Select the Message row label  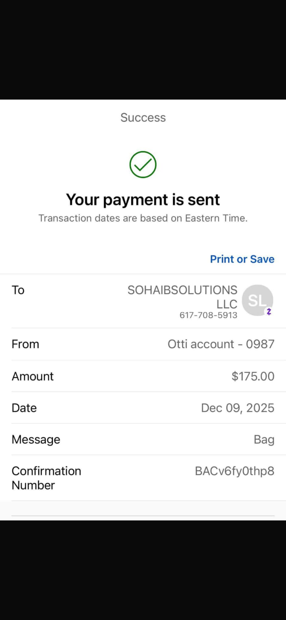point(36,440)
